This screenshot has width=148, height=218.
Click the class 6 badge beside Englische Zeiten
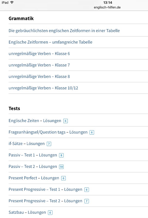(66, 121)
